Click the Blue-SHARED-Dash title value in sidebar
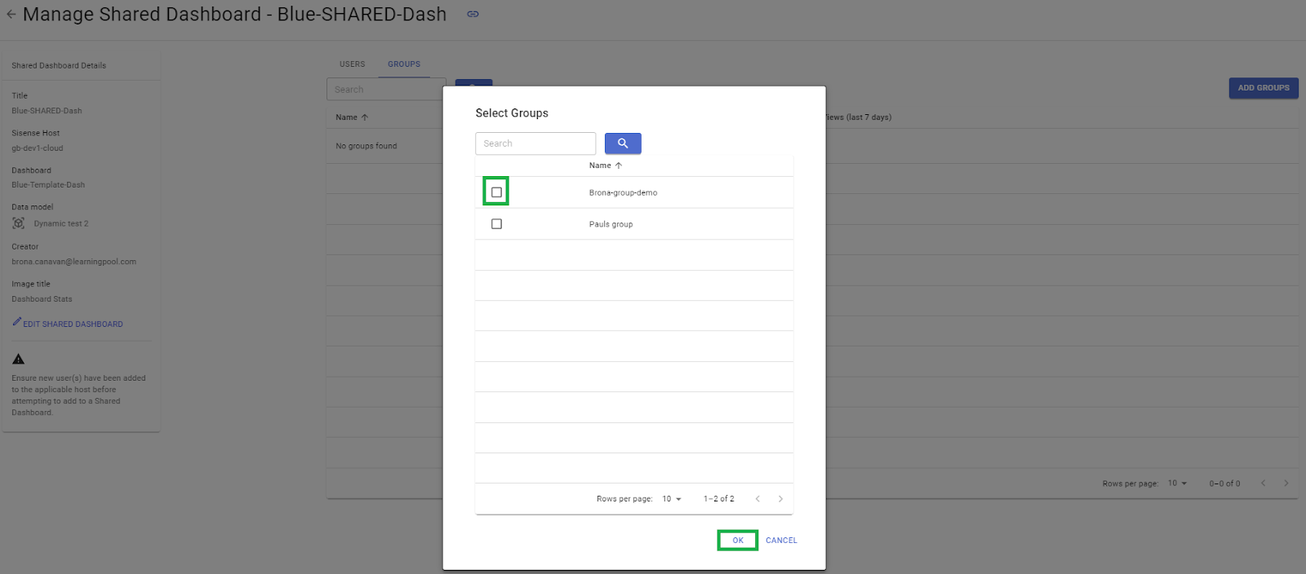This screenshot has height=574, width=1306. 47,111
